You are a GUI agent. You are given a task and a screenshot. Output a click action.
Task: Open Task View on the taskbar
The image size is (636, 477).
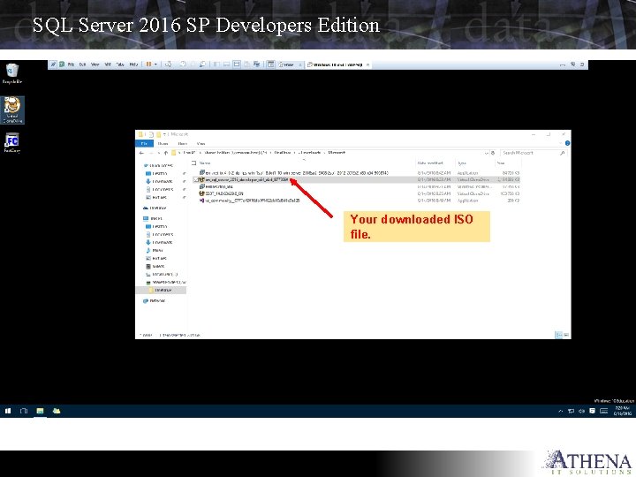(x=24, y=411)
